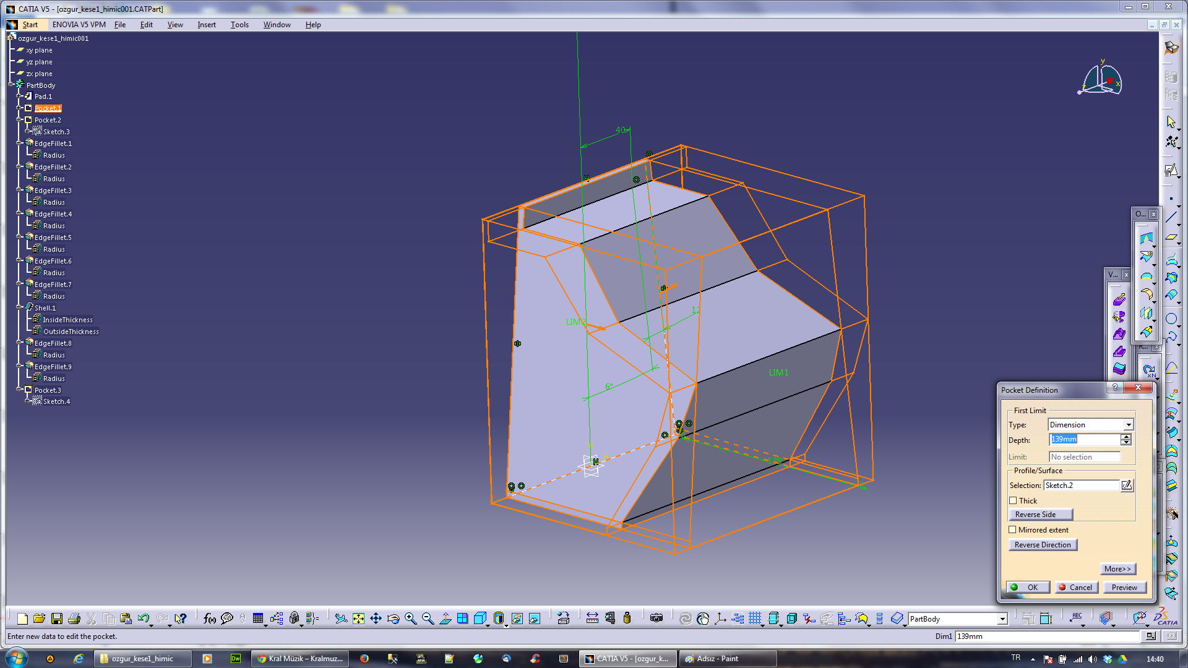
Task: Click the Reverse Direction button
Action: (1042, 545)
